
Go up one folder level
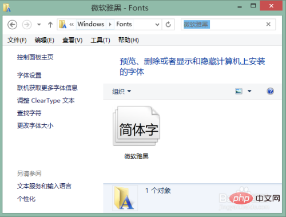(x=50, y=25)
